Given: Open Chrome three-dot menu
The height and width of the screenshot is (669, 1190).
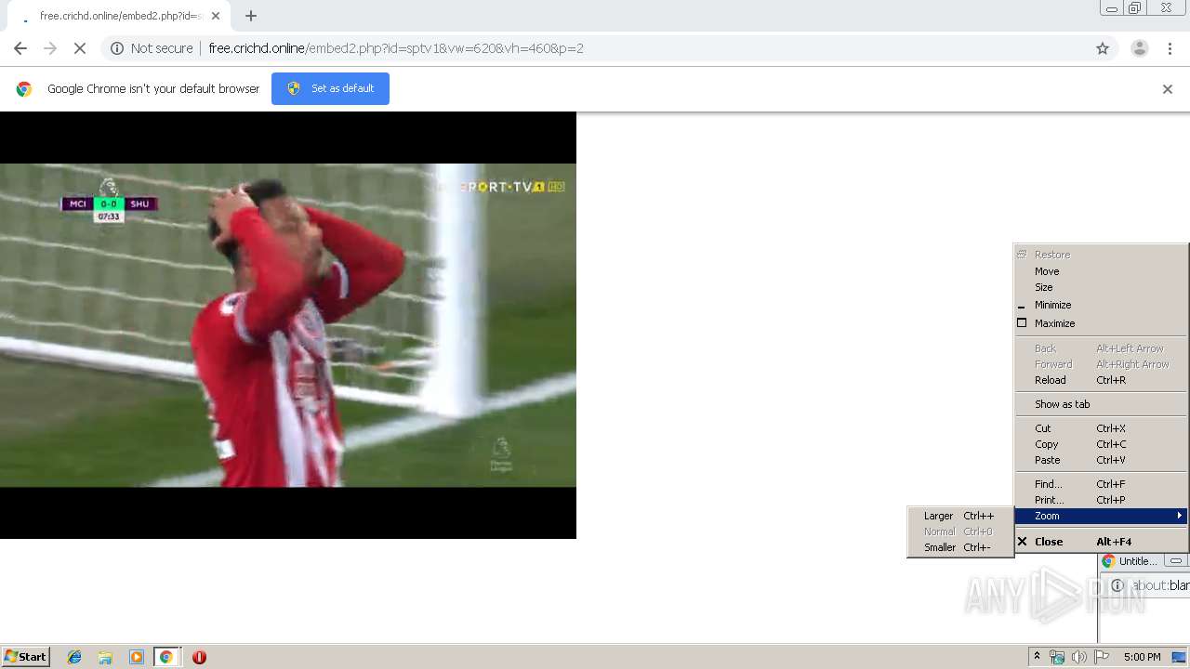Looking at the screenshot, I should click(x=1170, y=48).
